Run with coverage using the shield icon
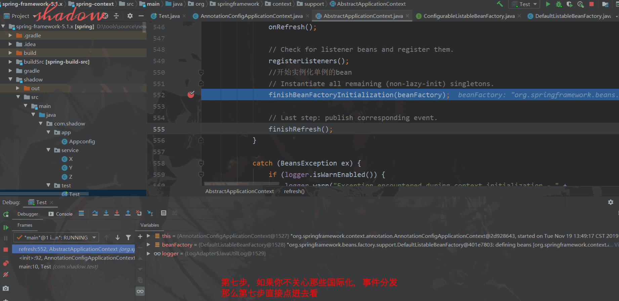The image size is (619, 301). (x=569, y=4)
